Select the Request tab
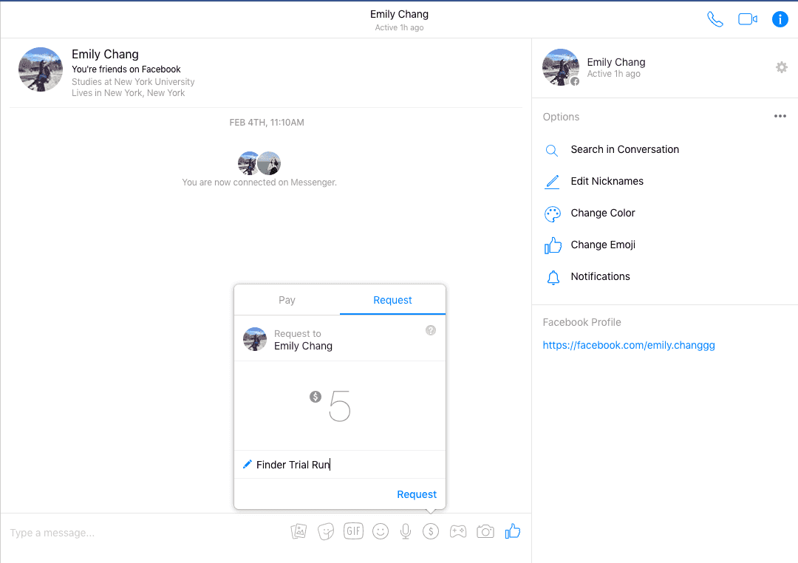The image size is (798, 563). coord(392,300)
